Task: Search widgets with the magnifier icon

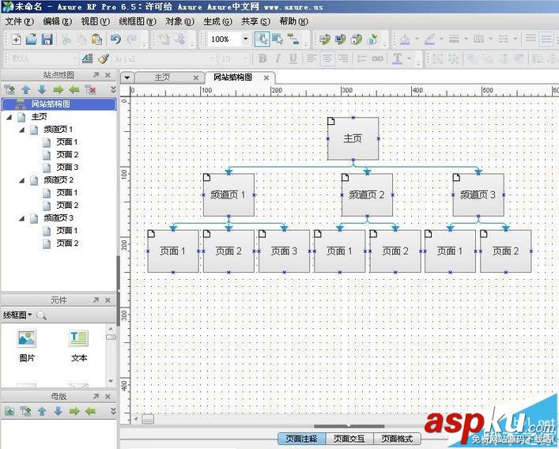Action: click(x=41, y=315)
